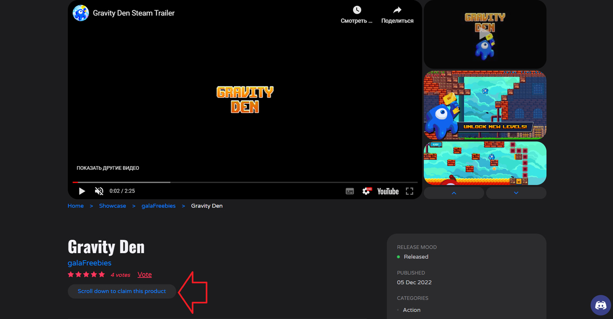
Task: Click the play icon to start the trailer
Action: tap(82, 191)
